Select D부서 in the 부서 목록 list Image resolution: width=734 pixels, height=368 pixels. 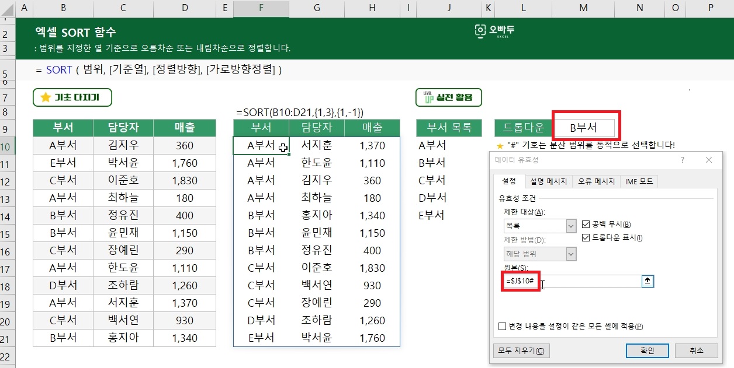point(449,198)
